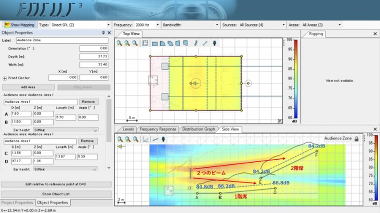Expand the Front Center plus box

pyautogui.click(x=5, y=78)
